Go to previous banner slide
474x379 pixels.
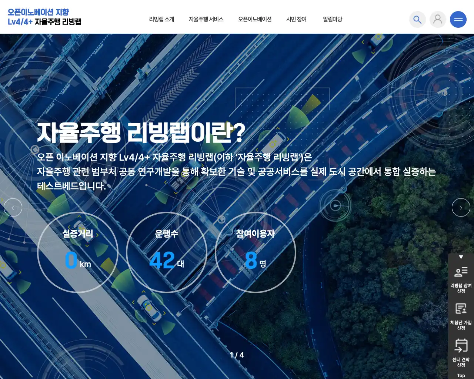(13, 207)
